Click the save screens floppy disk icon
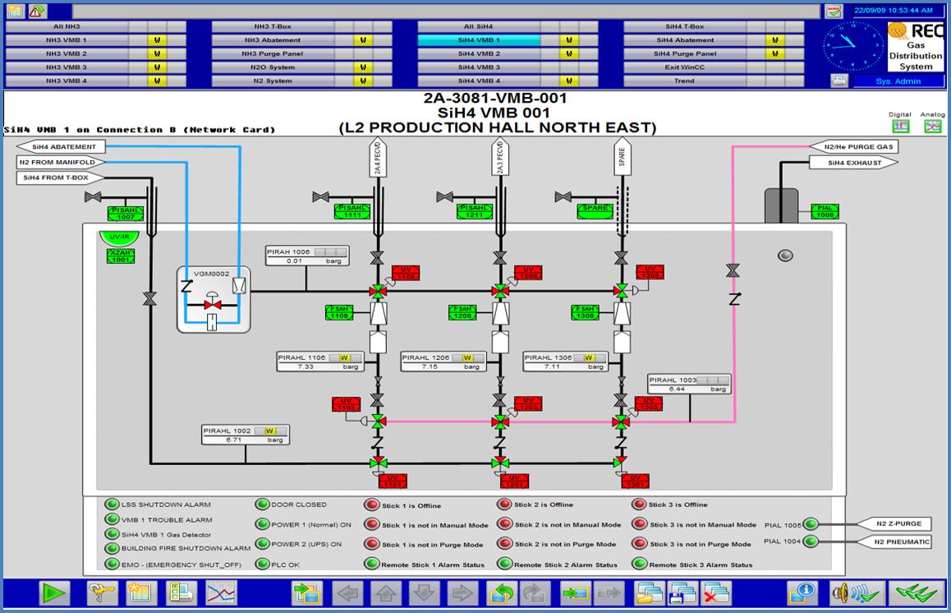This screenshot has width=951, height=613. pos(682,593)
